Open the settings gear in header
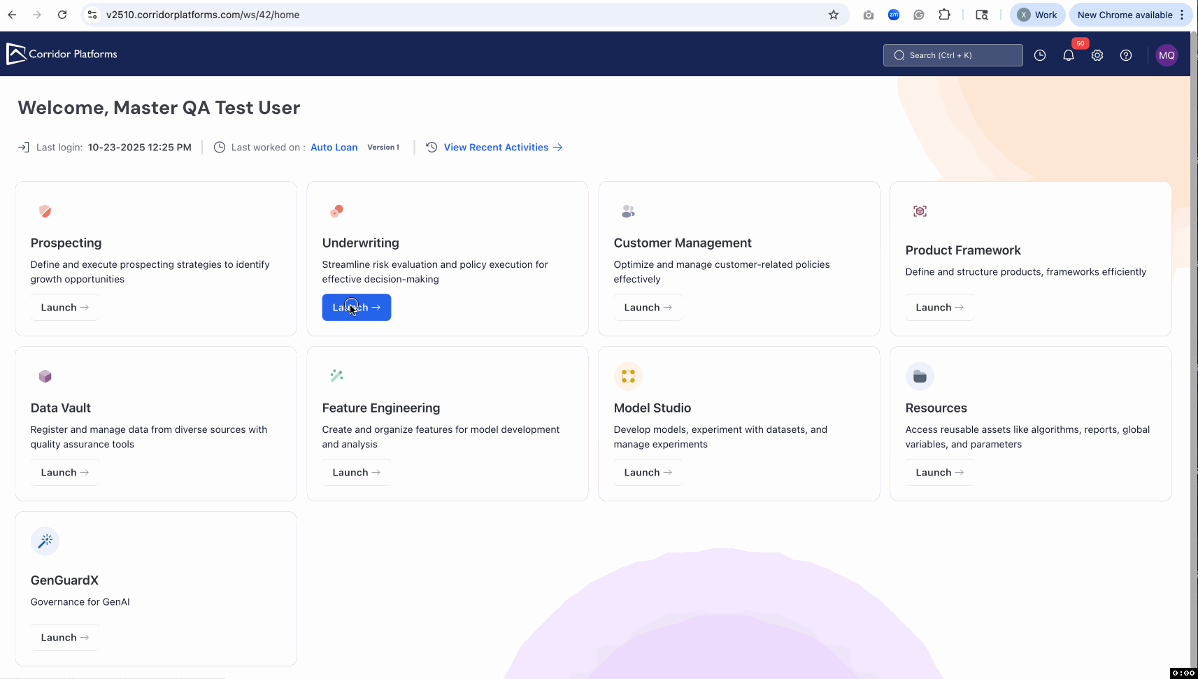The width and height of the screenshot is (1198, 679). (1097, 56)
